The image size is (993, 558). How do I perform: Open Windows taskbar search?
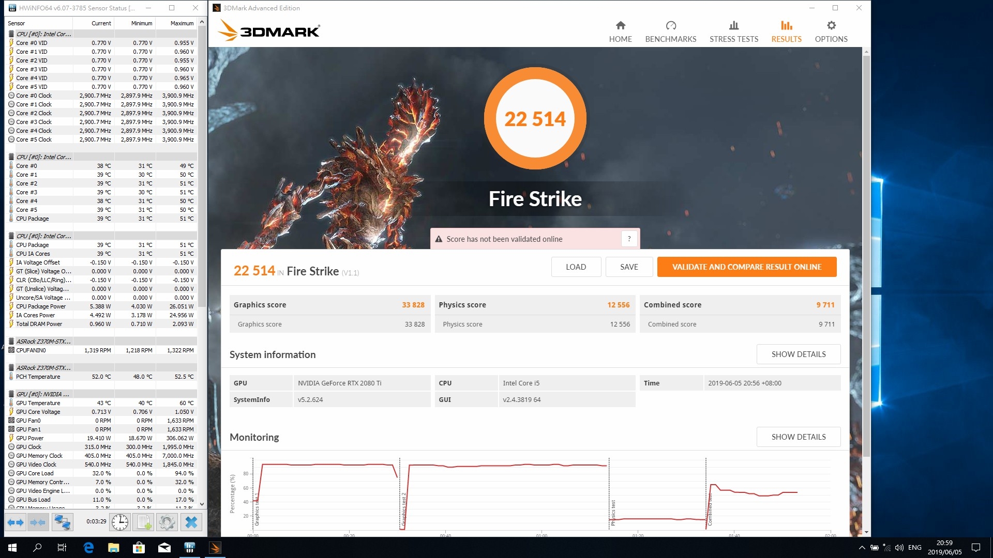[37, 548]
